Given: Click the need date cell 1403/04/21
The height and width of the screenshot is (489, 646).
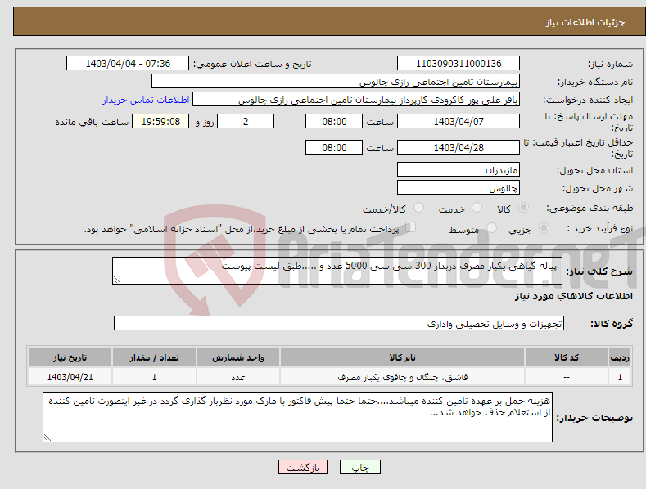Looking at the screenshot, I should (70, 377).
